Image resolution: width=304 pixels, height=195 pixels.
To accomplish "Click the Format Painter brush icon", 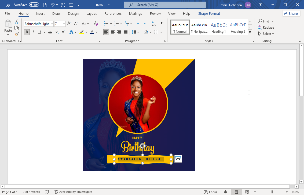I will [x=17, y=34].
